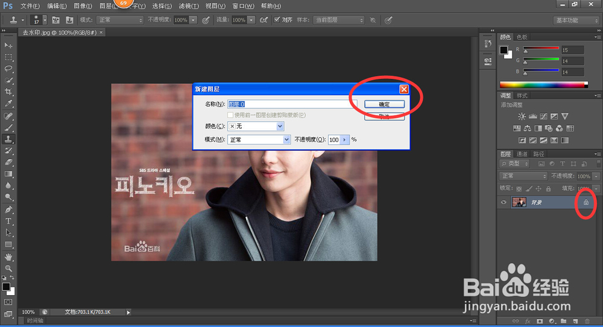Screen dimensions: 603x327
Task: Click foreground color swatch in Color panel
Action: click(504, 50)
